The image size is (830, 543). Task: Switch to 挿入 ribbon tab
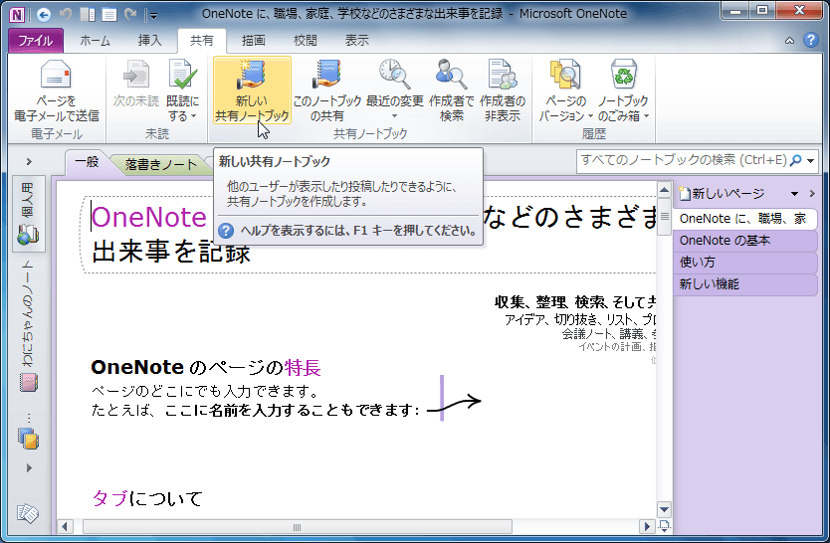click(150, 41)
